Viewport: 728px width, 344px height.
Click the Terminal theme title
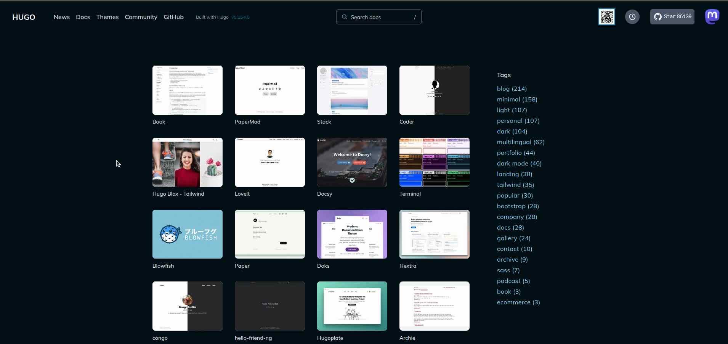tap(410, 194)
